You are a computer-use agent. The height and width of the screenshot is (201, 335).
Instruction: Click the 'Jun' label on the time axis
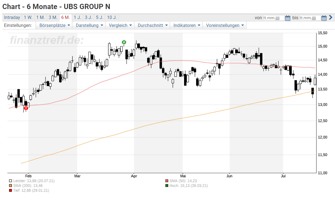point(230,175)
